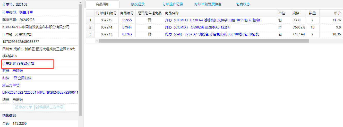This screenshot has height=127, width=343.
Task: Click the 数量 column header
Action: 312,13
